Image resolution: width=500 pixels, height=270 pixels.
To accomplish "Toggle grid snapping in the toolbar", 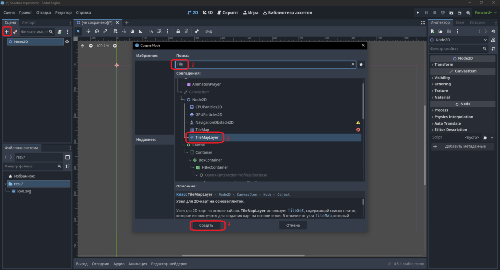I will (159, 31).
